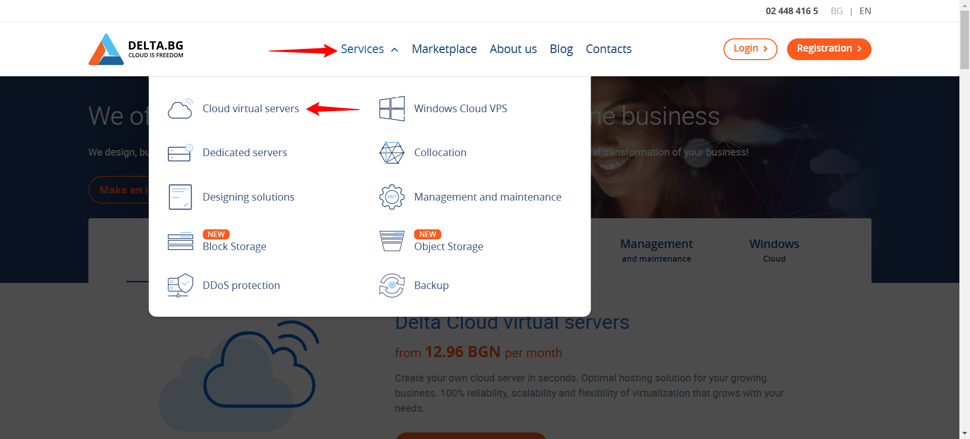Go to About us

tap(513, 49)
